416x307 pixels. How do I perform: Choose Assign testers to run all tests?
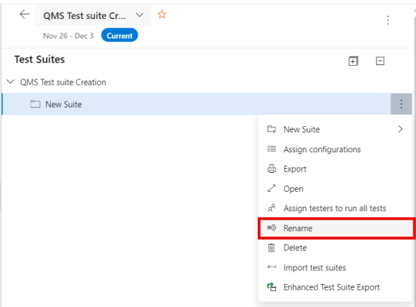(x=335, y=209)
